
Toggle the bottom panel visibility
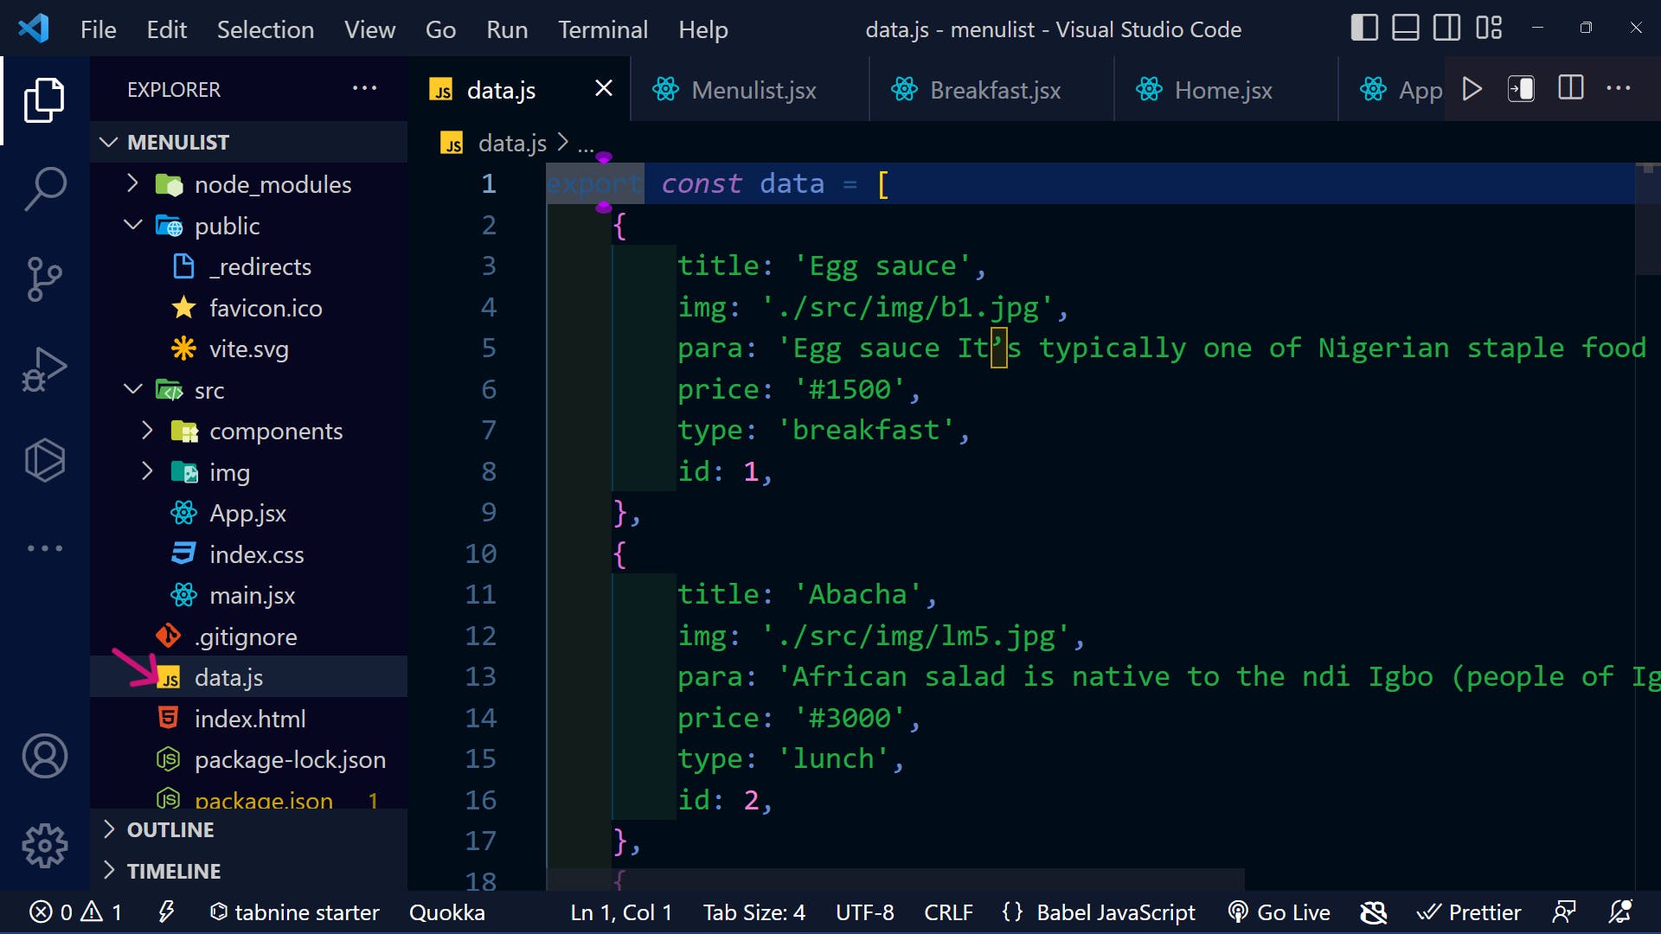(1405, 27)
